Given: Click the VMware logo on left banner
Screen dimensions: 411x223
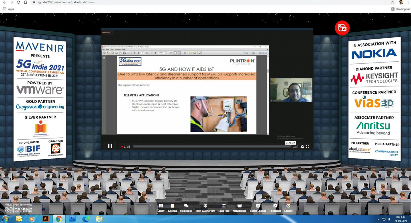Looking at the screenshot, I should click(40, 90).
